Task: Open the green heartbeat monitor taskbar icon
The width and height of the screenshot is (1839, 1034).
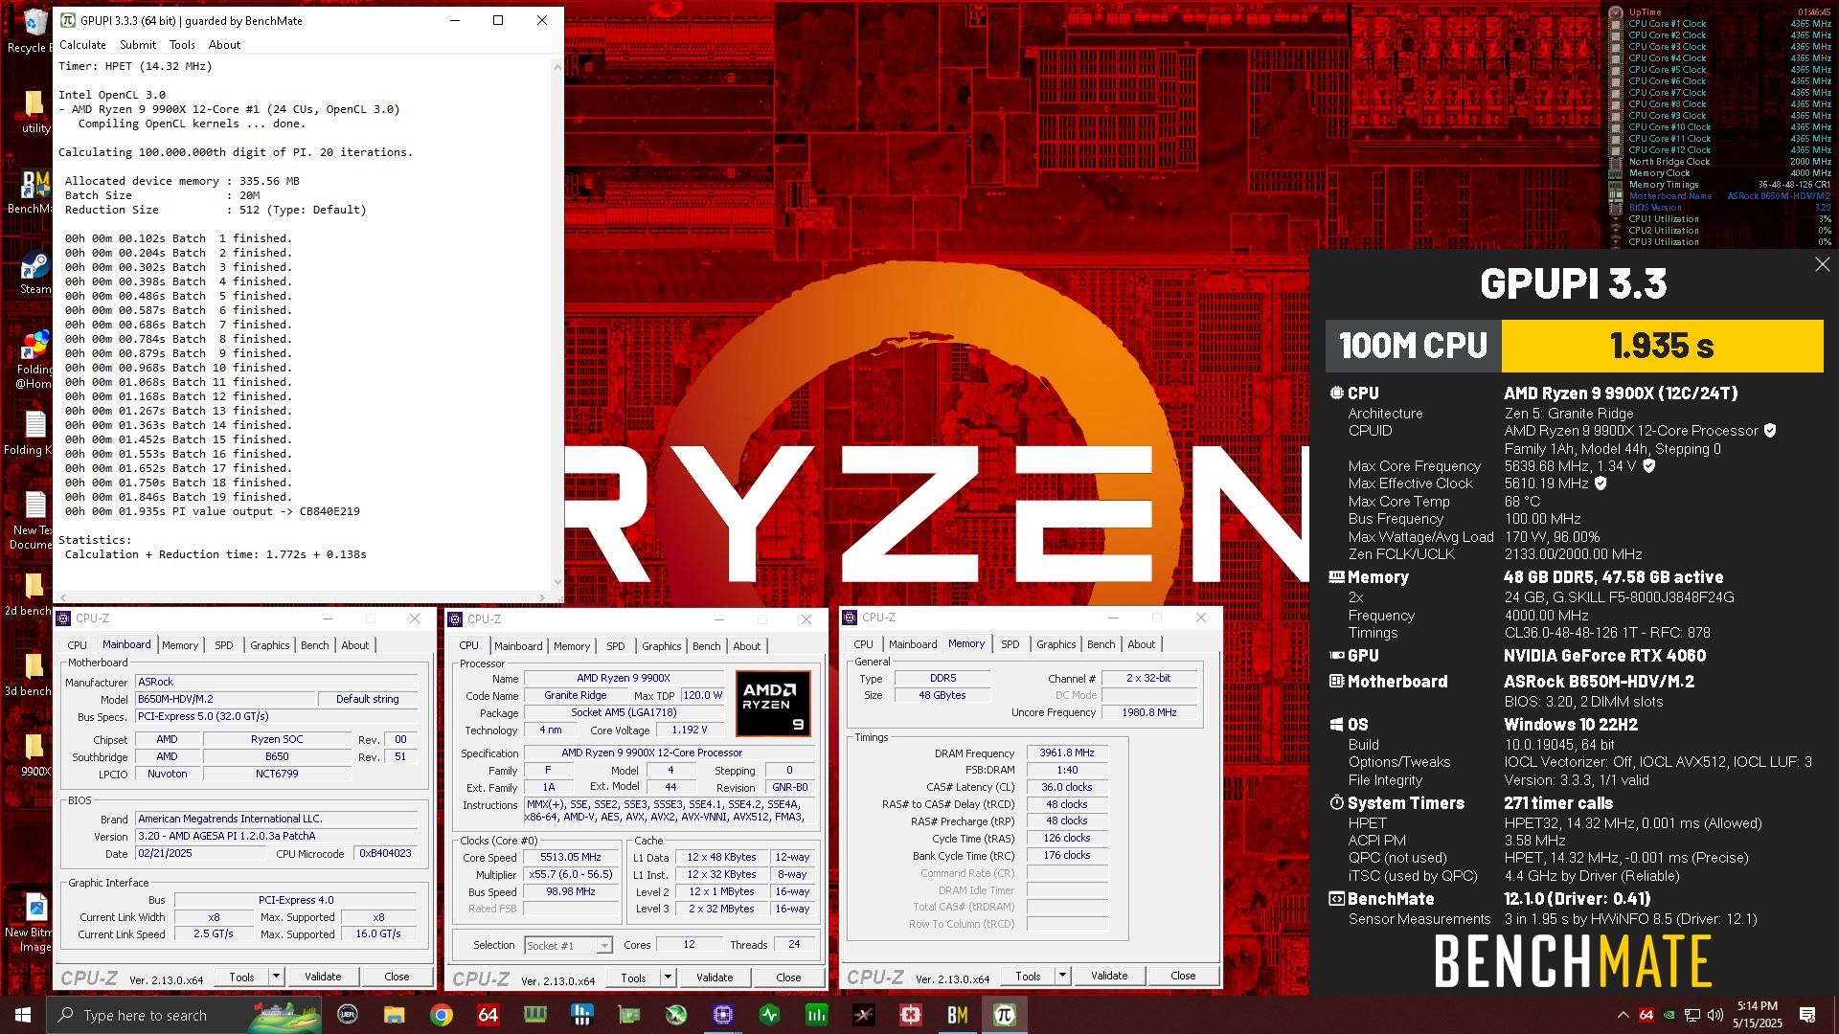Action: pyautogui.click(x=770, y=1015)
